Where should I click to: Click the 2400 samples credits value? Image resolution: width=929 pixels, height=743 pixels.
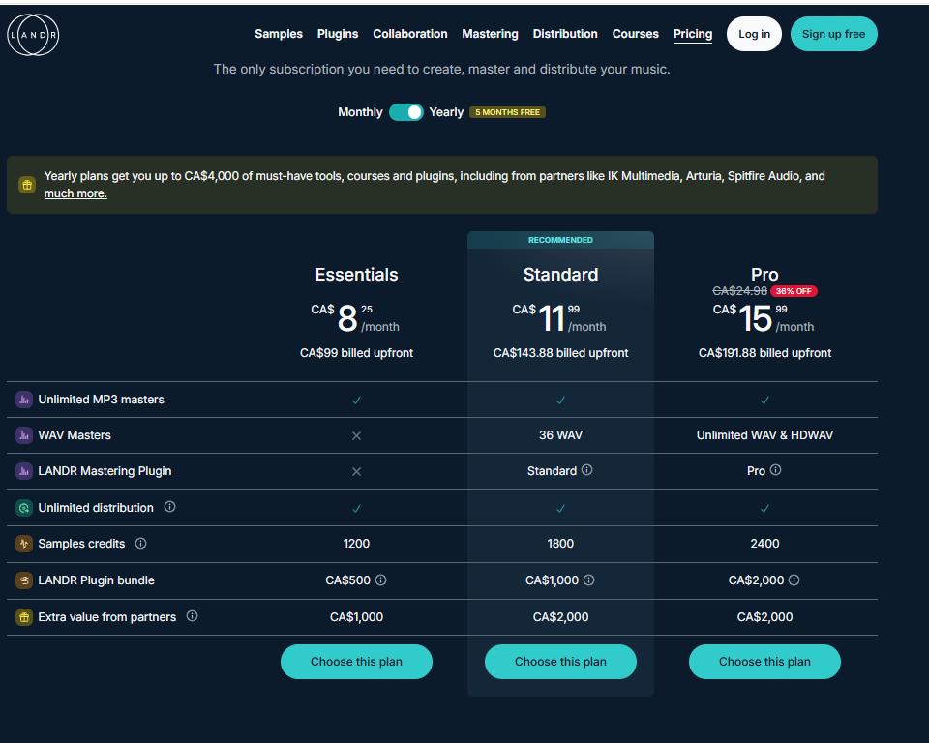point(764,544)
